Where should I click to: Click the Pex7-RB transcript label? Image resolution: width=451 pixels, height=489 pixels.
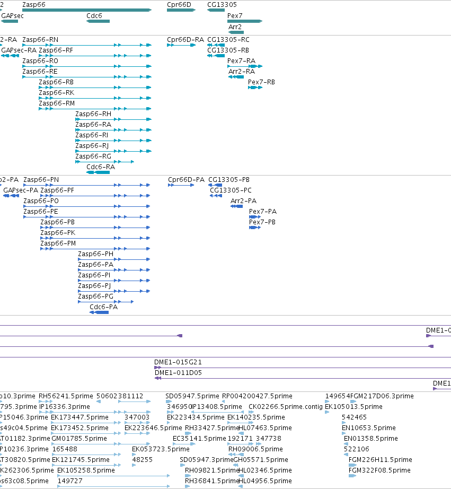click(261, 82)
